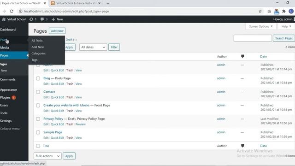This screenshot has width=295, height=166.
Task: Open new browser tab plus button
Action: [108, 3]
